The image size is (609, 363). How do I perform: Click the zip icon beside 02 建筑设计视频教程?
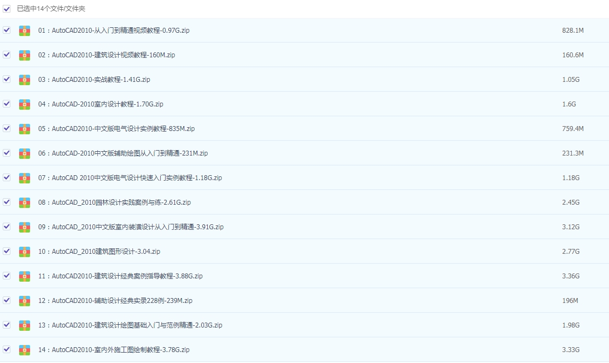pos(25,55)
